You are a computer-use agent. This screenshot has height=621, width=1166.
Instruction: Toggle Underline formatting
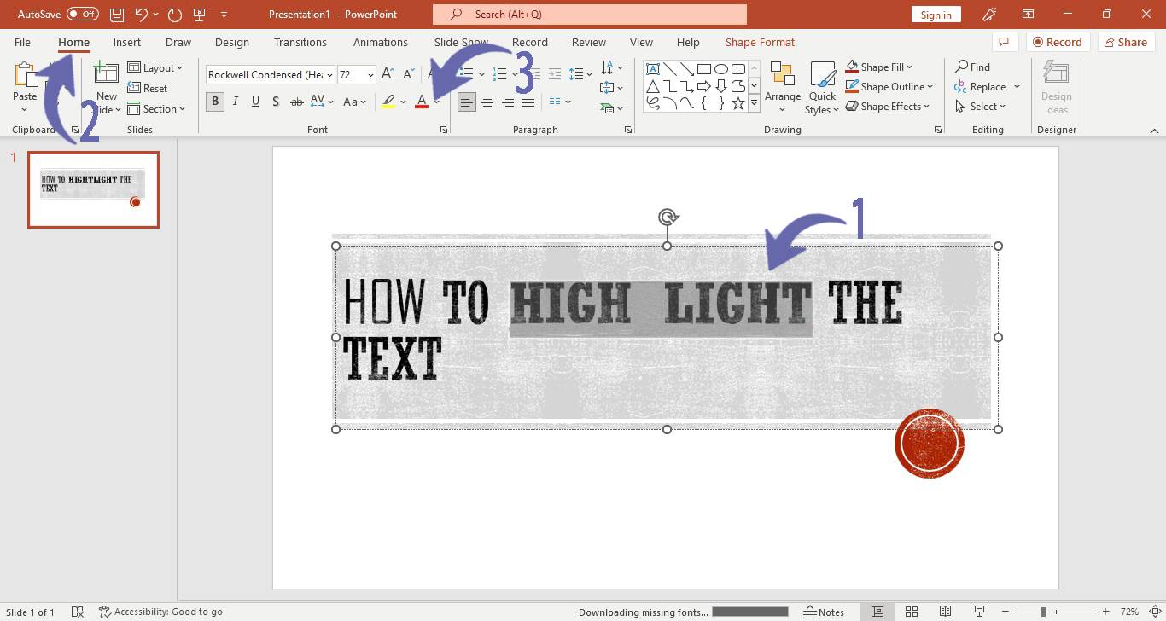pos(255,102)
